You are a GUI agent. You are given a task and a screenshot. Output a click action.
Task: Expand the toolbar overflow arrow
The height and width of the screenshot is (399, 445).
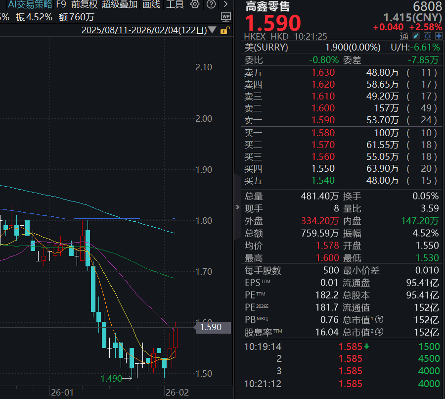[225, 4]
